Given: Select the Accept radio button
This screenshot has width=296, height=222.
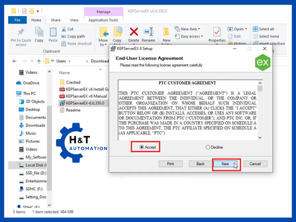Looking at the screenshot, I should pos(142,147).
